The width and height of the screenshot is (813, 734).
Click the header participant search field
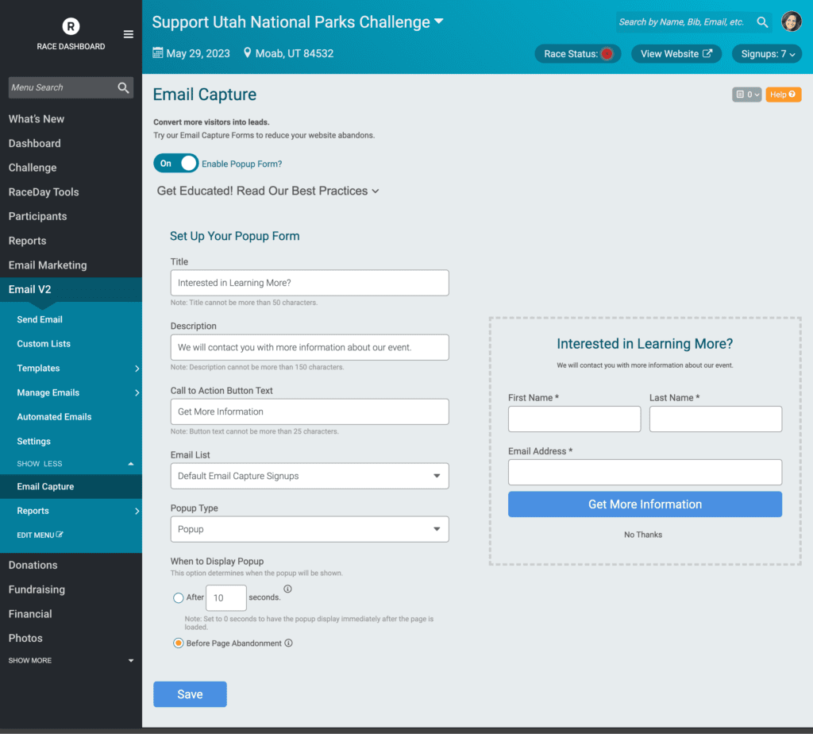click(694, 21)
